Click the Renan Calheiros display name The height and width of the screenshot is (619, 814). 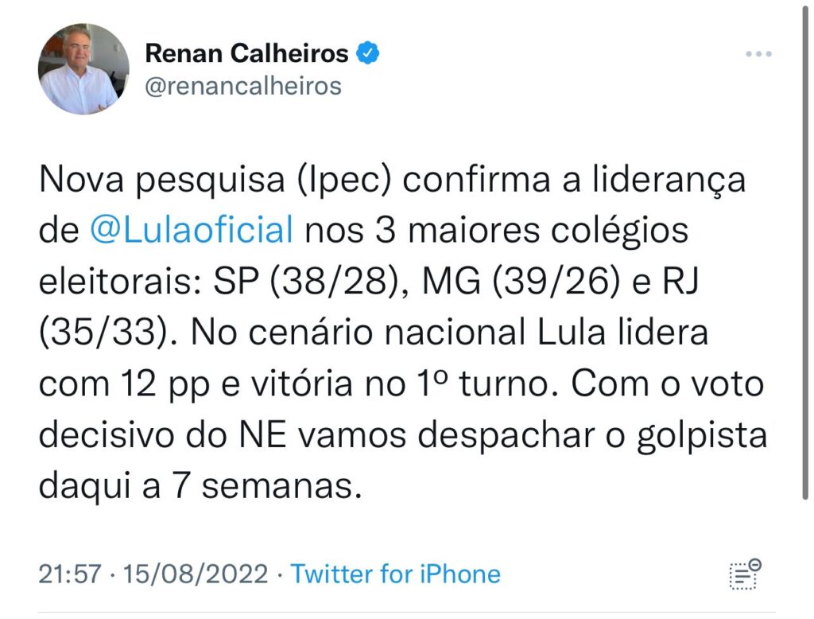[246, 53]
